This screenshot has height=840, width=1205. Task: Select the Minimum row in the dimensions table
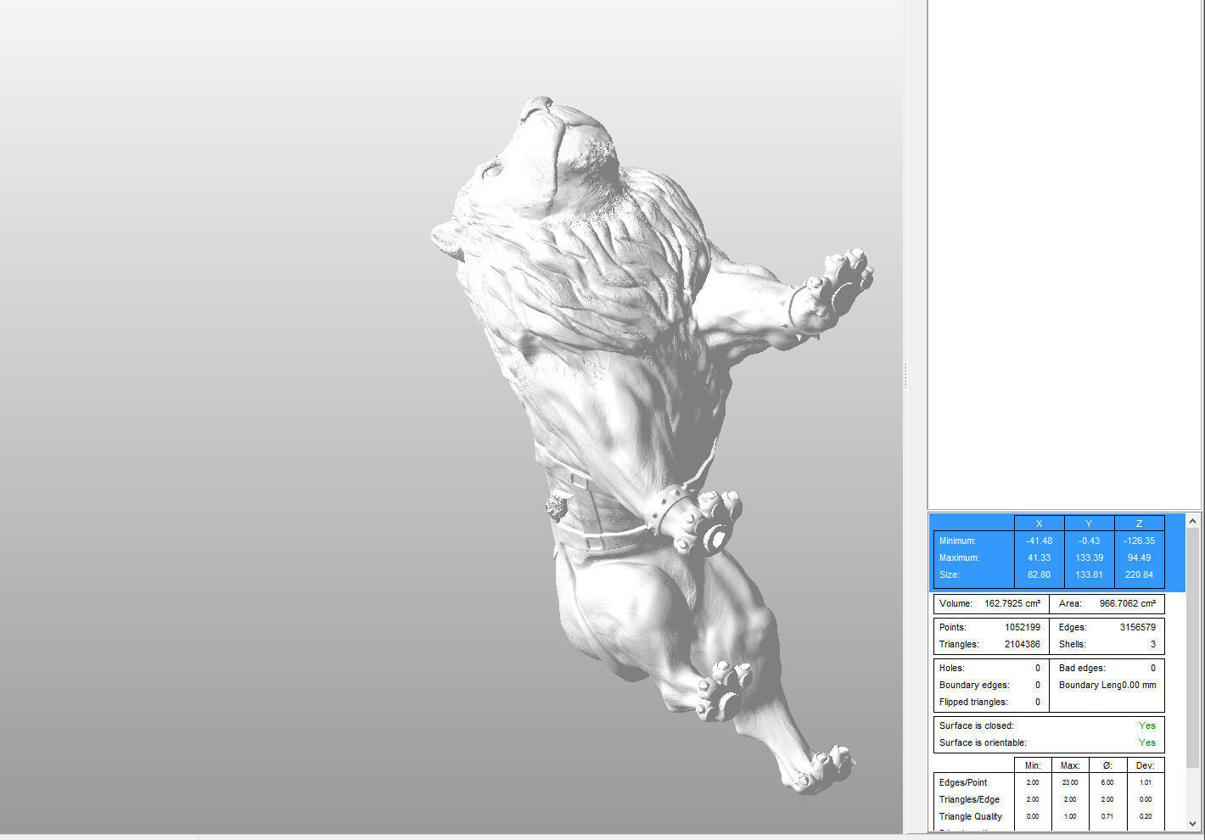(x=957, y=540)
